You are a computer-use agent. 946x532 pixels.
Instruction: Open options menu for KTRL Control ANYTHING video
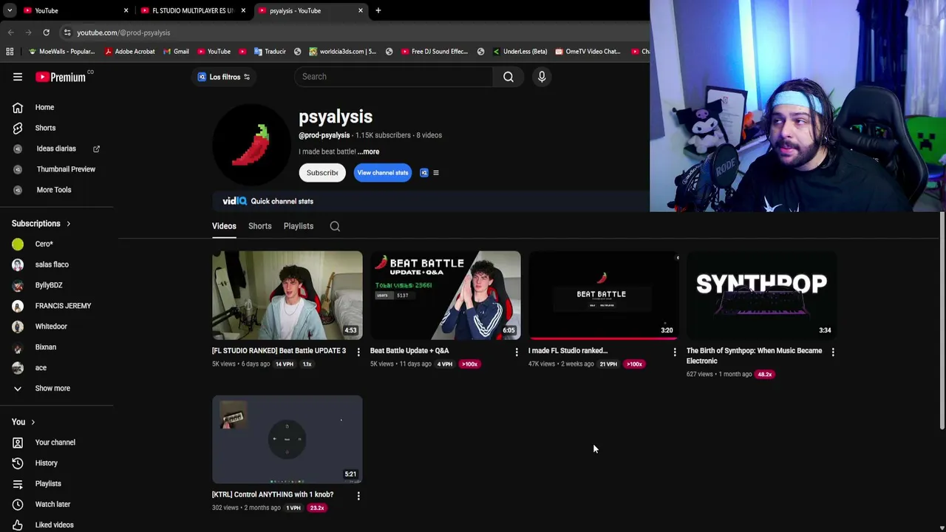[x=358, y=496]
